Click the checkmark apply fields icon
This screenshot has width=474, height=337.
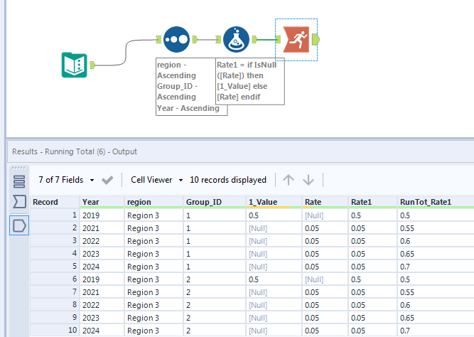[x=107, y=180]
